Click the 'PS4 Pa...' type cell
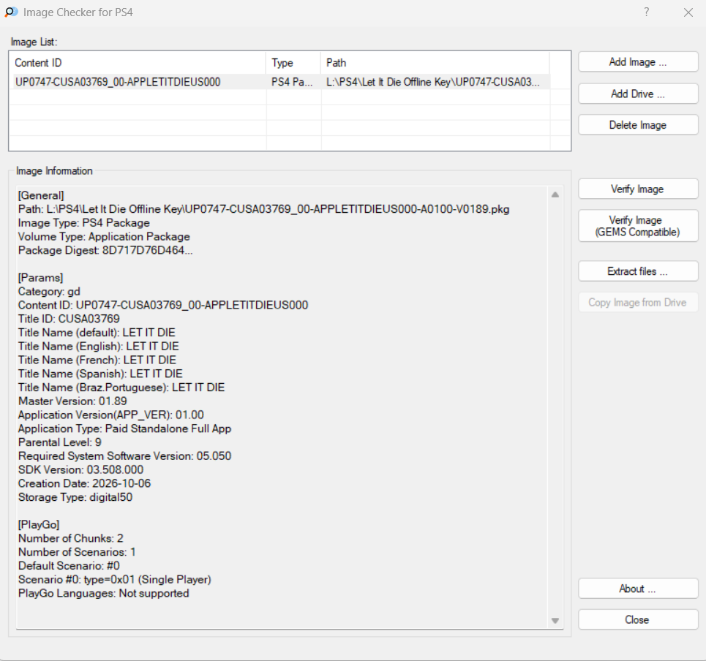The height and width of the screenshot is (661, 706). 292,82
